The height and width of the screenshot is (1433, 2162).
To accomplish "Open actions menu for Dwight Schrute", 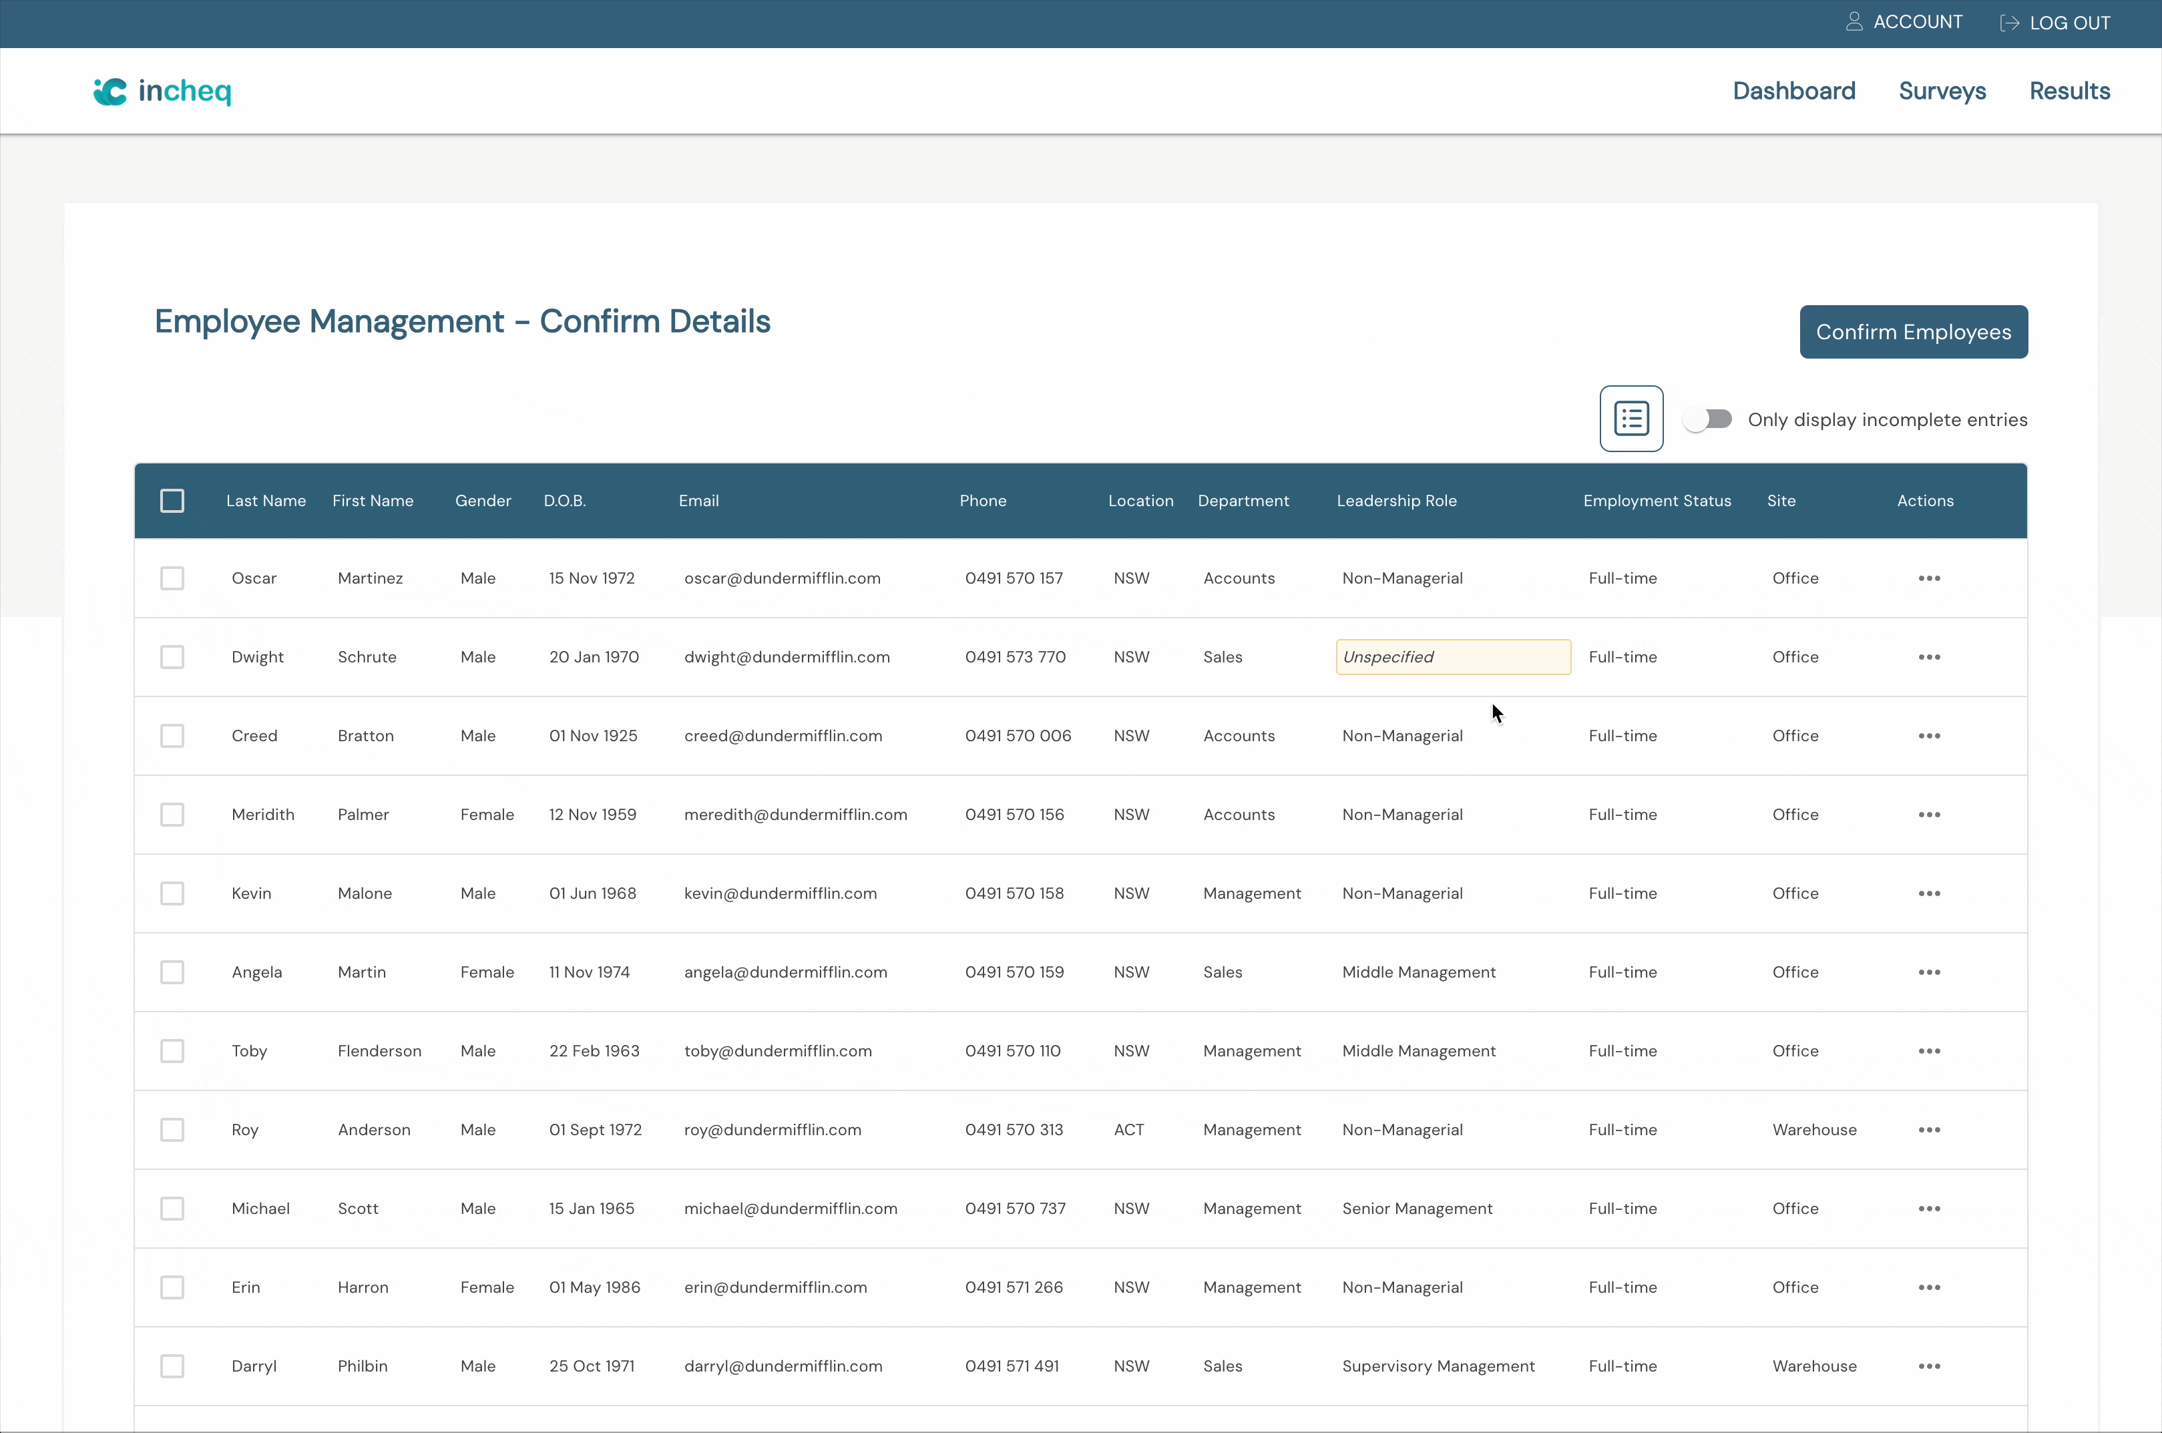I will point(1929,657).
